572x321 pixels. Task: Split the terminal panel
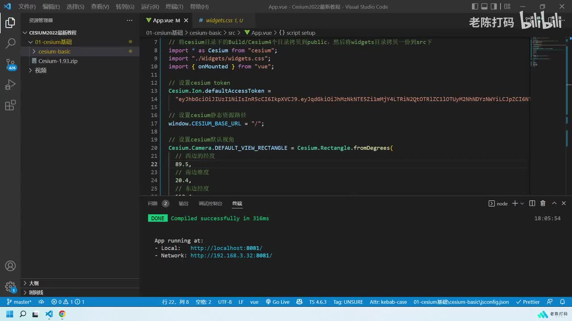click(x=532, y=203)
